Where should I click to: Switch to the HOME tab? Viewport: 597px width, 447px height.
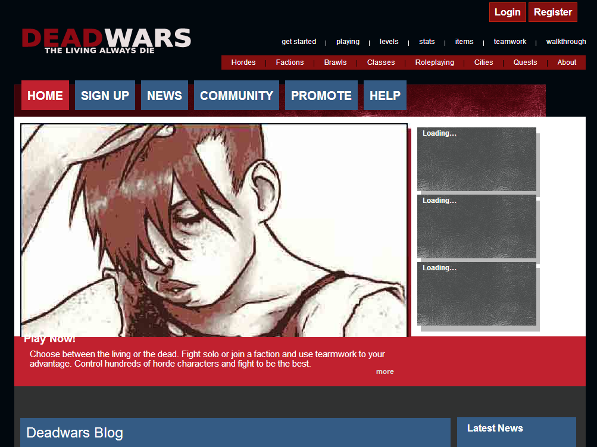45,95
